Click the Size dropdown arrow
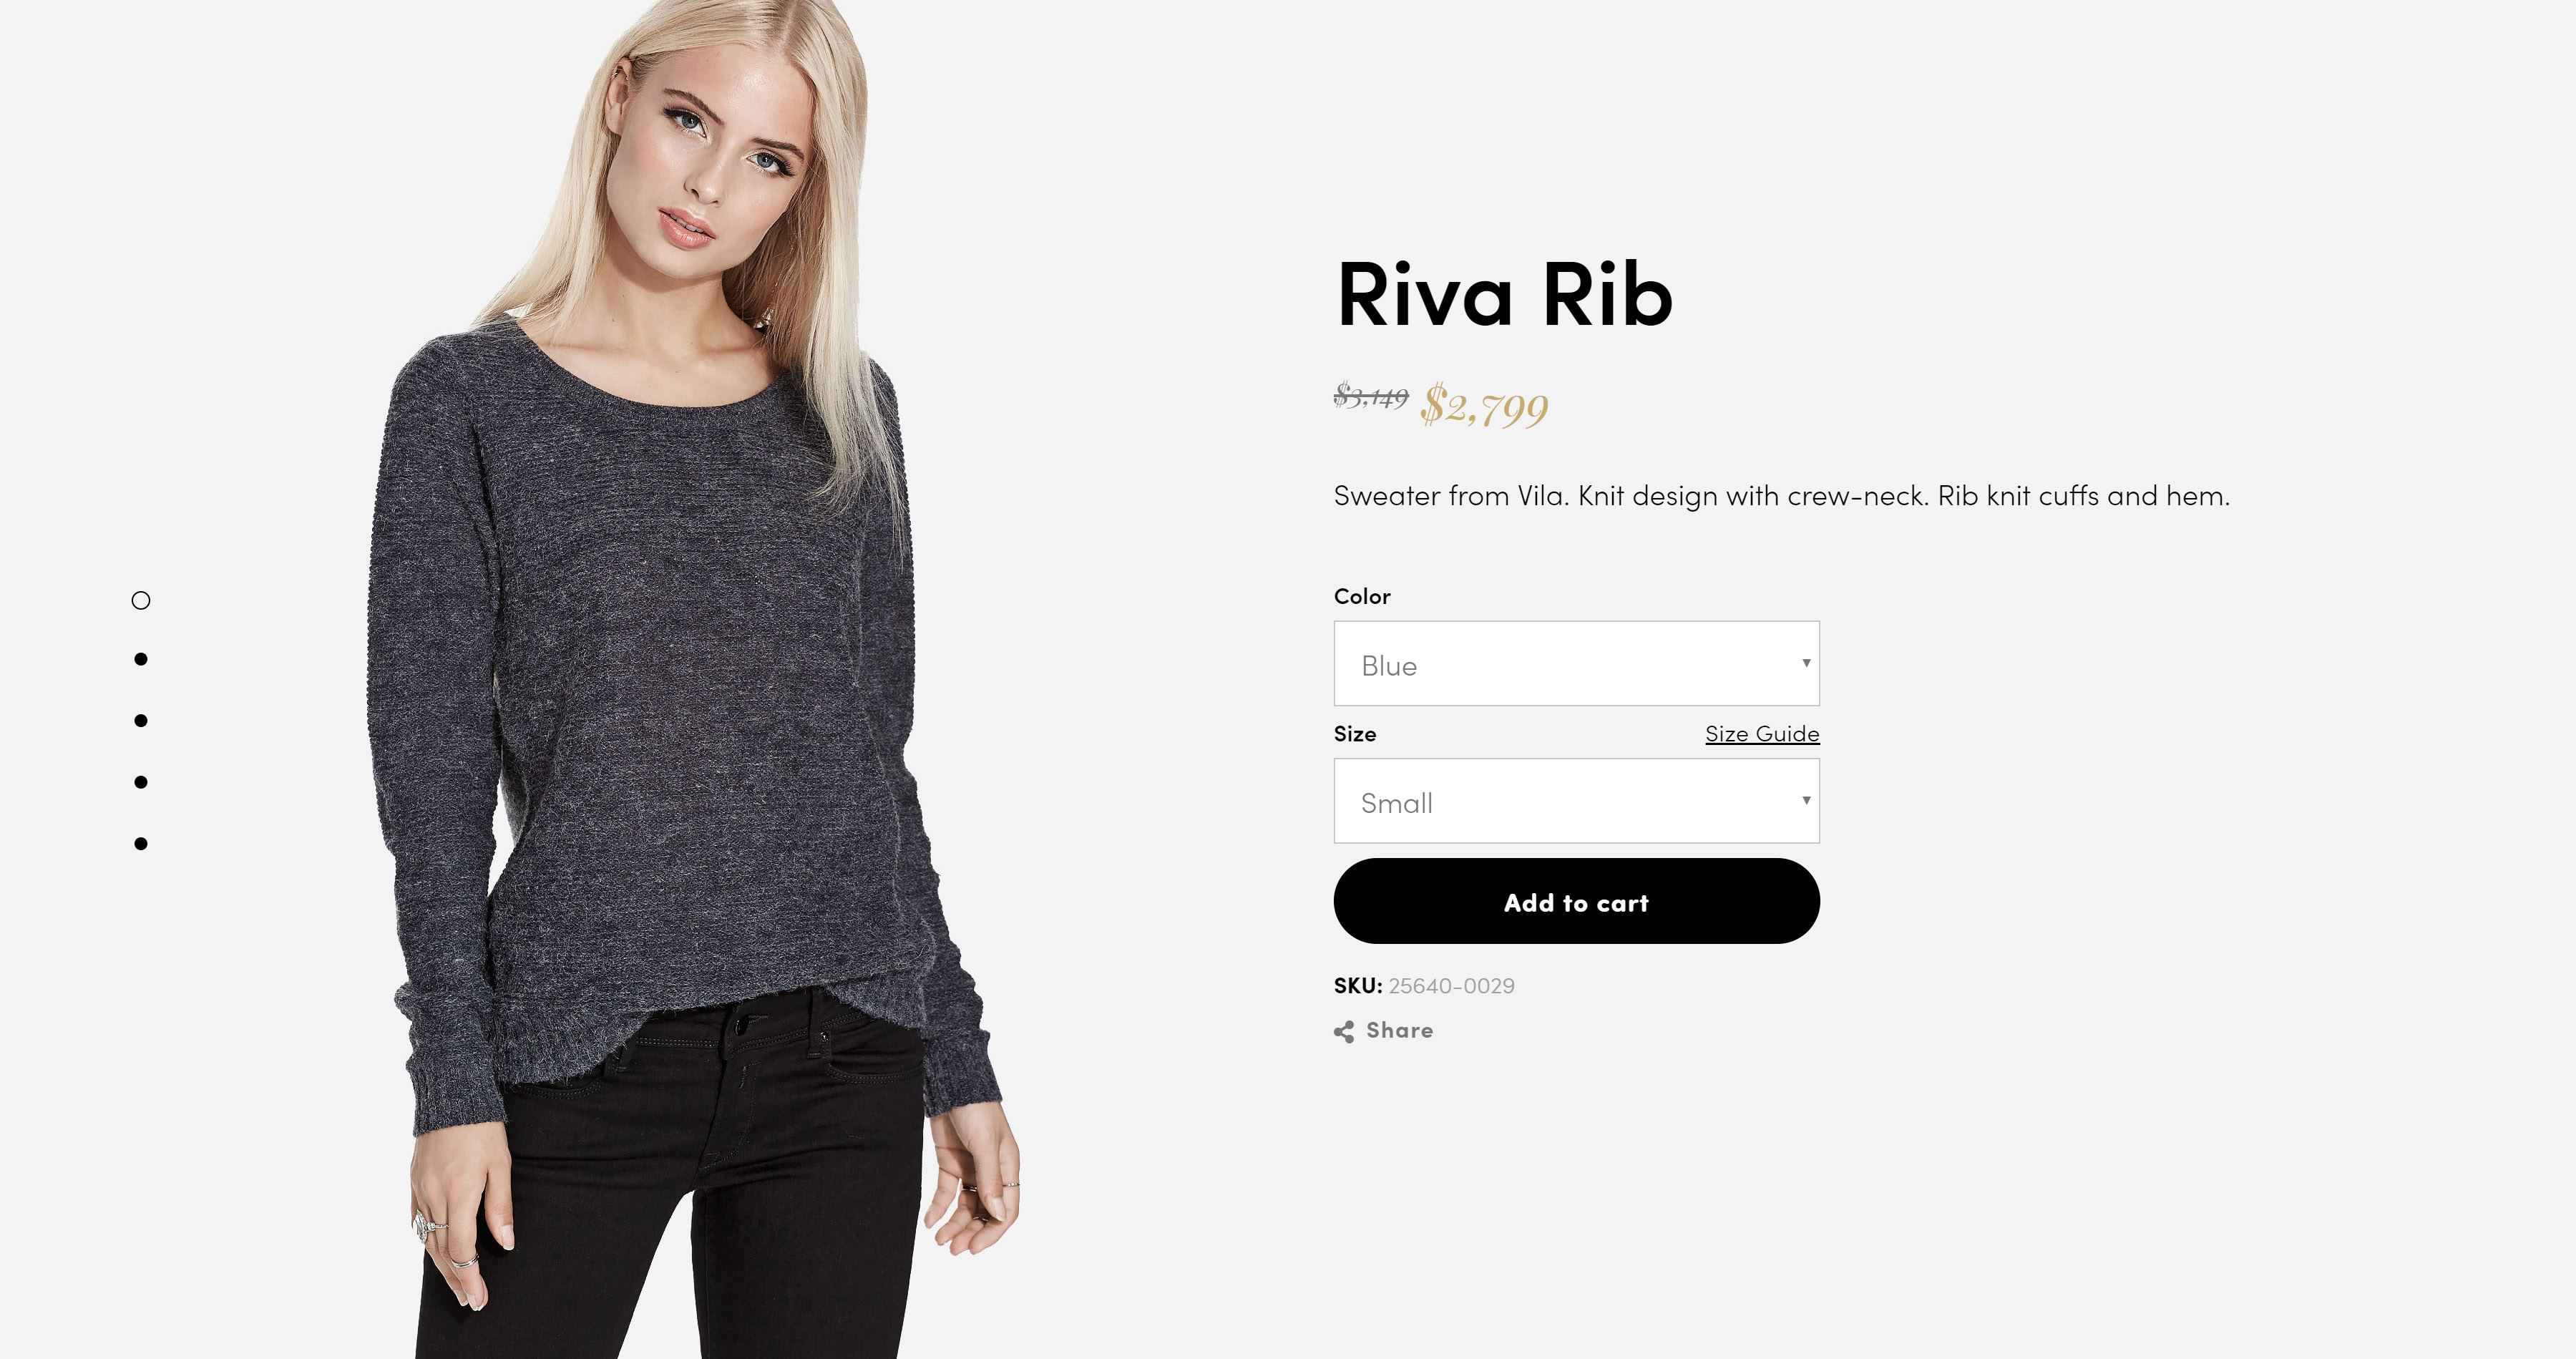The height and width of the screenshot is (1359, 2576). pyautogui.click(x=1806, y=800)
